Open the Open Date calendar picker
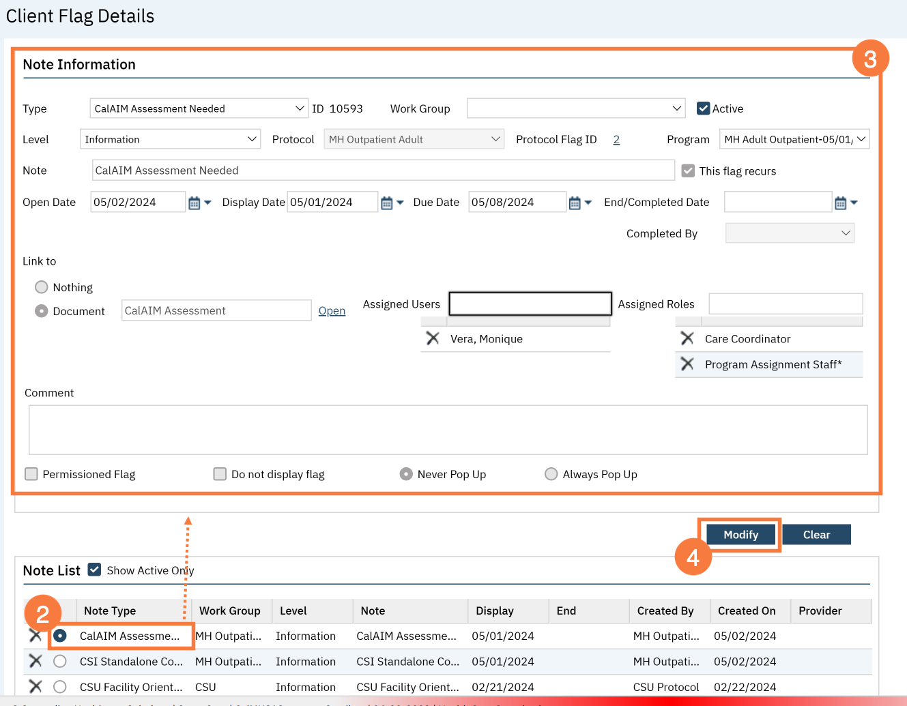 tap(195, 203)
